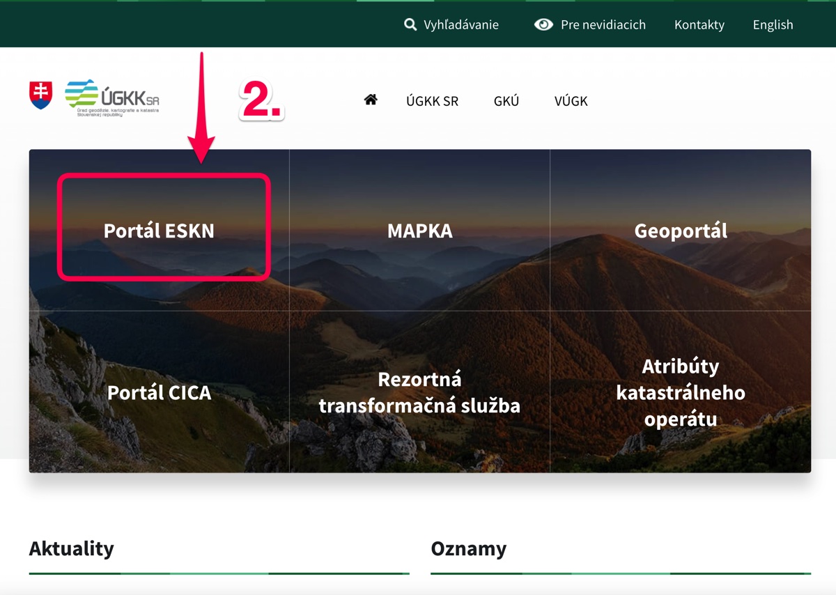
Task: Open the Portál CICA tile
Action: [159, 392]
